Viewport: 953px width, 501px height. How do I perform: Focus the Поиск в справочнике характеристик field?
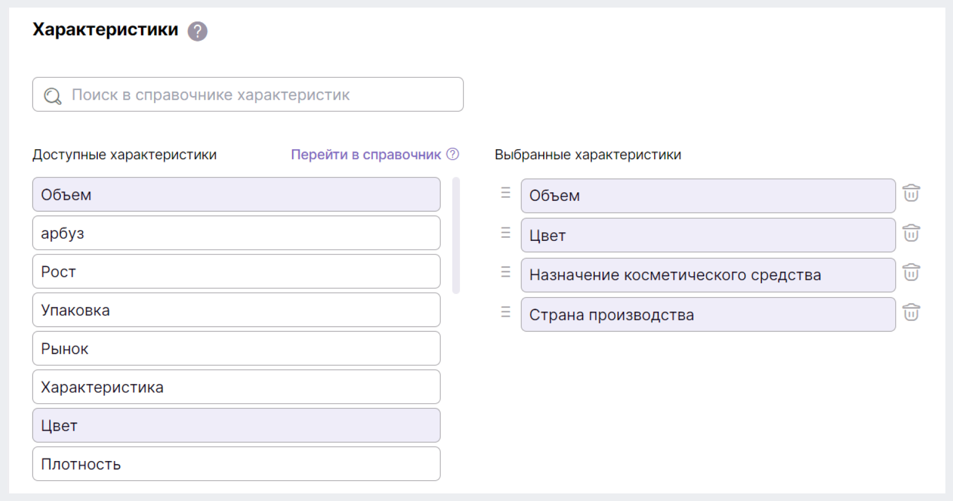[248, 94]
